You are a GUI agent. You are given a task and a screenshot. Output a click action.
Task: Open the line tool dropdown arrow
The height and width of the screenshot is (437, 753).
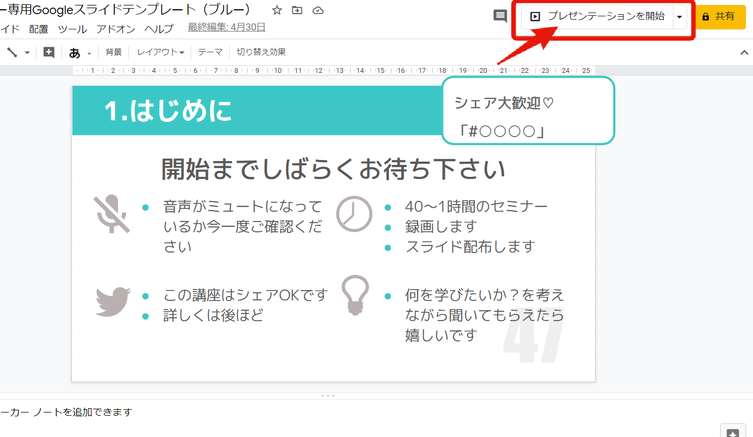[x=27, y=53]
